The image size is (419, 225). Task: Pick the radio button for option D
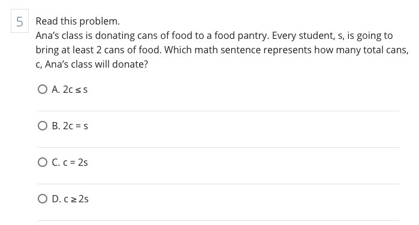pyautogui.click(x=43, y=199)
